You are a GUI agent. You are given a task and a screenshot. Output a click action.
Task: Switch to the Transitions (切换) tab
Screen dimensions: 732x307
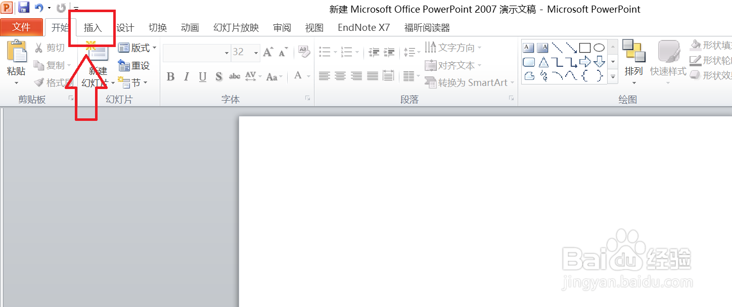(x=158, y=28)
